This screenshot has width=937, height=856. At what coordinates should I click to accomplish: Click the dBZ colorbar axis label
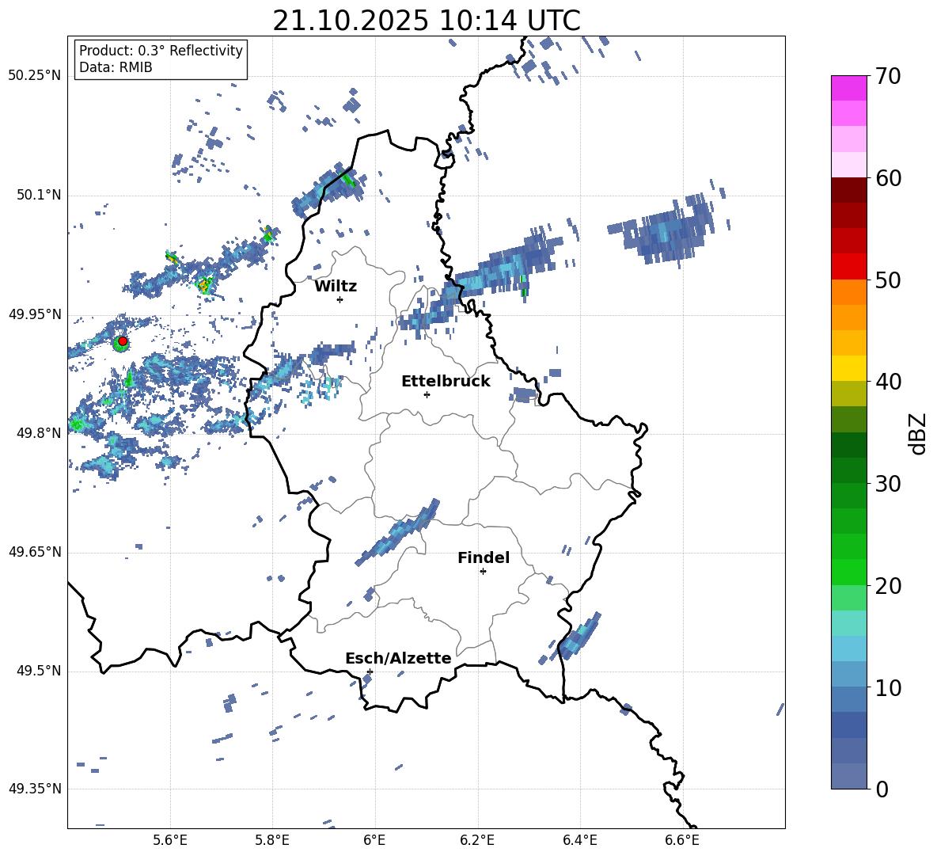pyautogui.click(x=919, y=433)
